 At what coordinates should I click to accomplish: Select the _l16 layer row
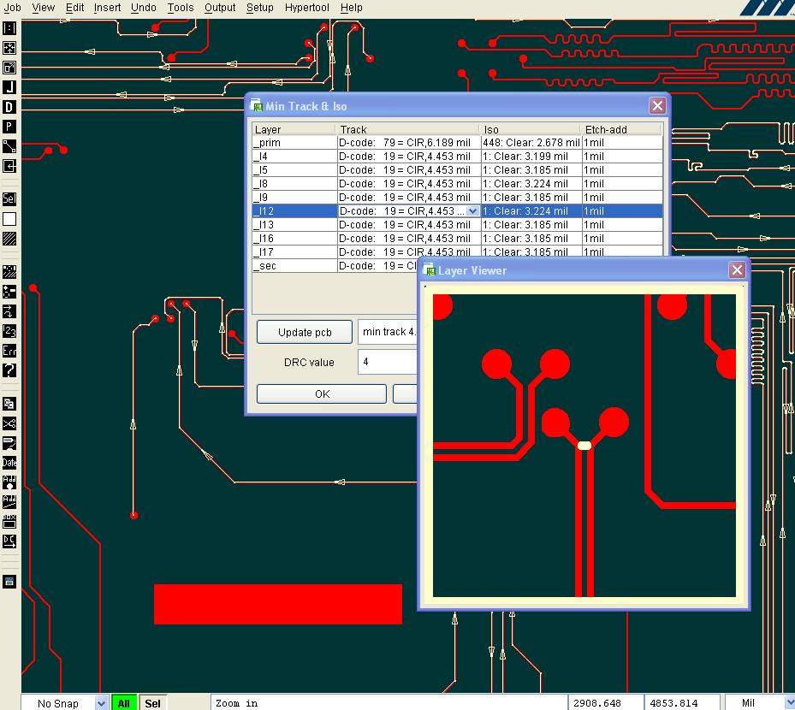457,238
